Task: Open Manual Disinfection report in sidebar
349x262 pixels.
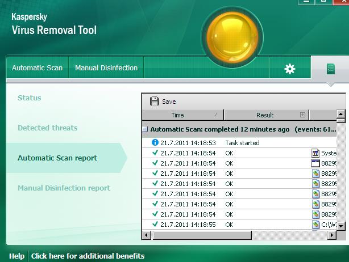Action: 64,188
